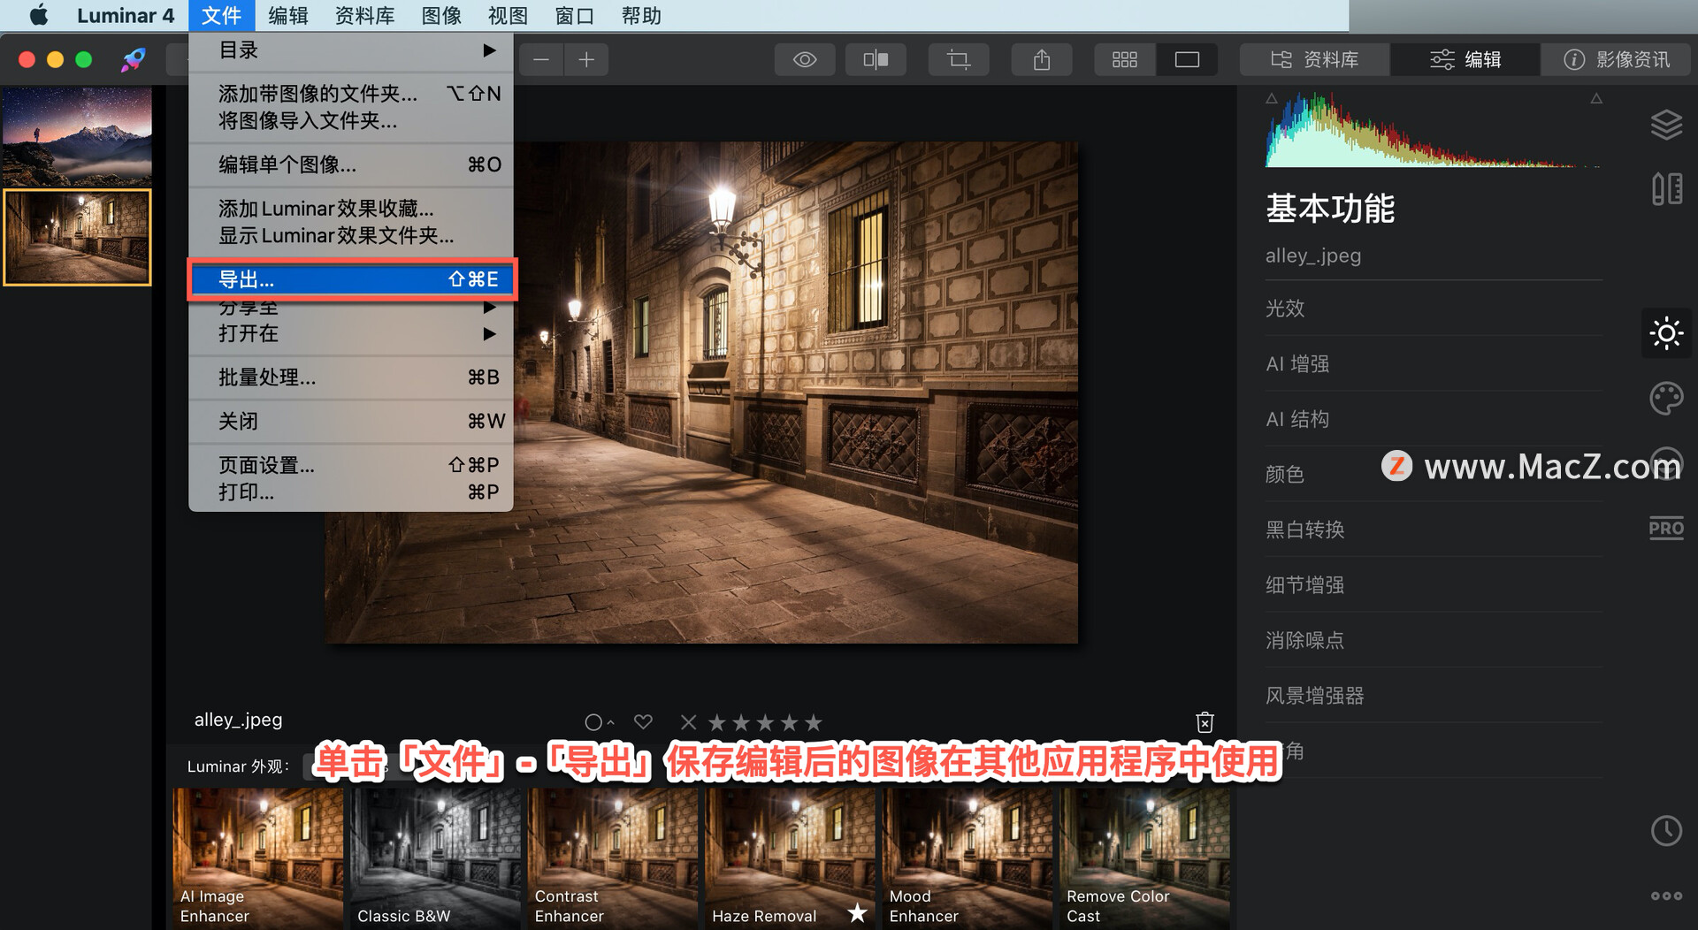Open the Canvas tools icon
The width and height of the screenshot is (1698, 930).
(x=1666, y=188)
